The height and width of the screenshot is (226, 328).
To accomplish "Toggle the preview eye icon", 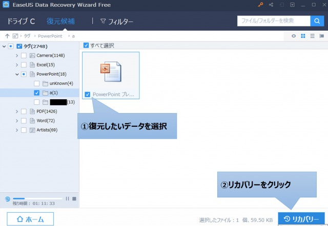I will click(294, 36).
